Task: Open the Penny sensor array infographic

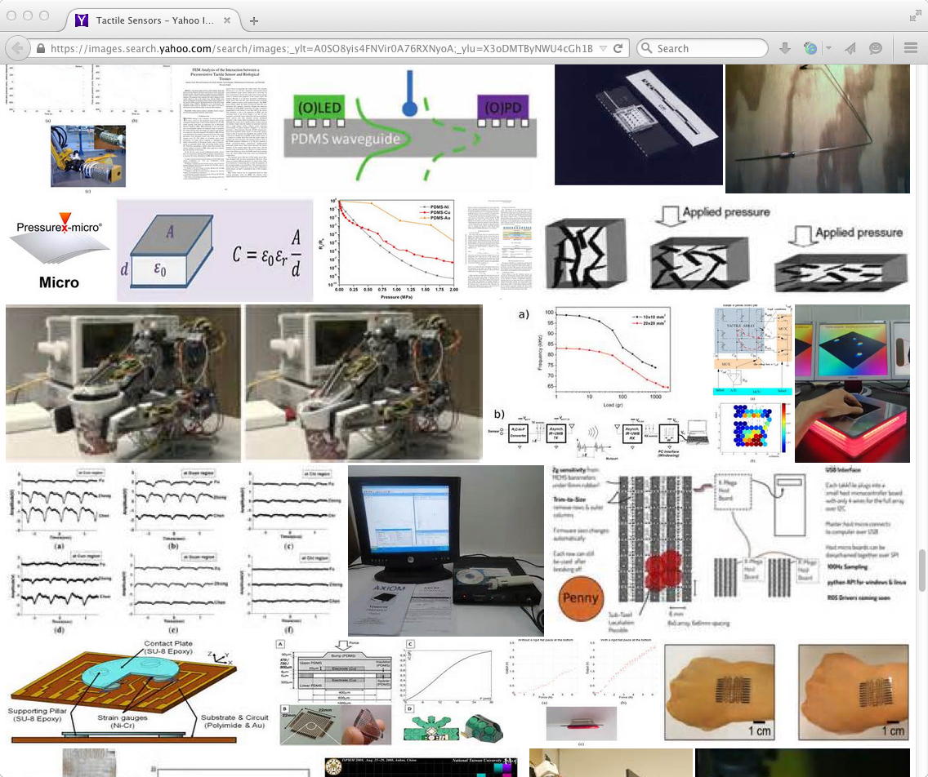Action: click(728, 551)
